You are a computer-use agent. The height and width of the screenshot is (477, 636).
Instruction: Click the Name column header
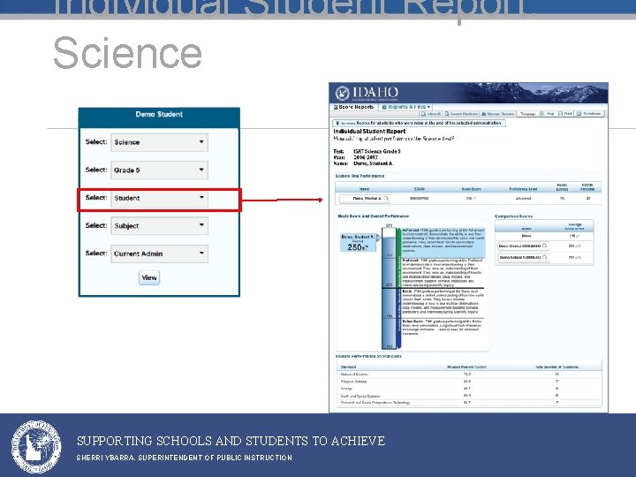(364, 189)
